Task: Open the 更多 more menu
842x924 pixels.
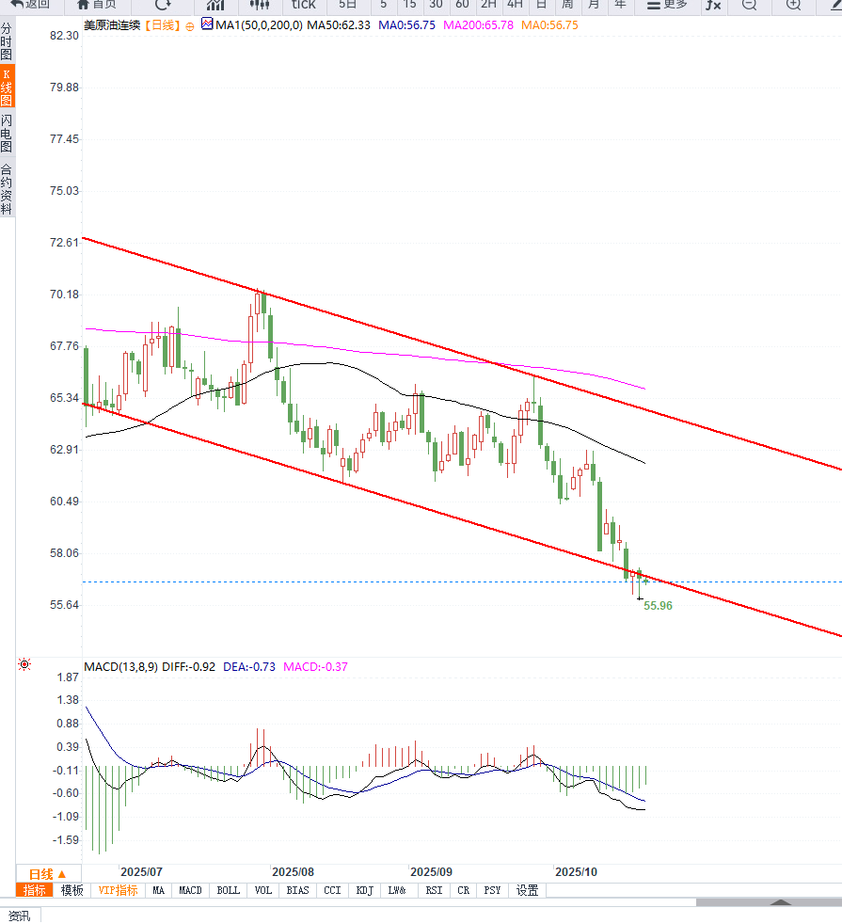Action: 667,5
